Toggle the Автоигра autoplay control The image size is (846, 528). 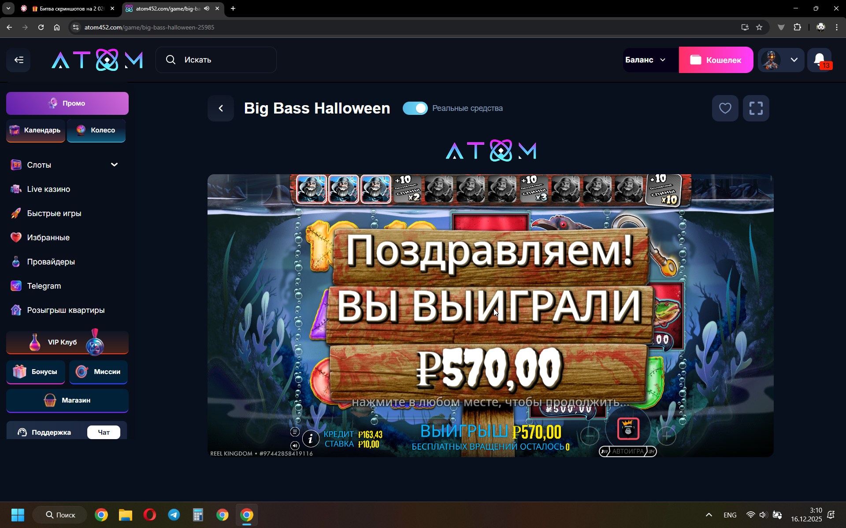(627, 451)
